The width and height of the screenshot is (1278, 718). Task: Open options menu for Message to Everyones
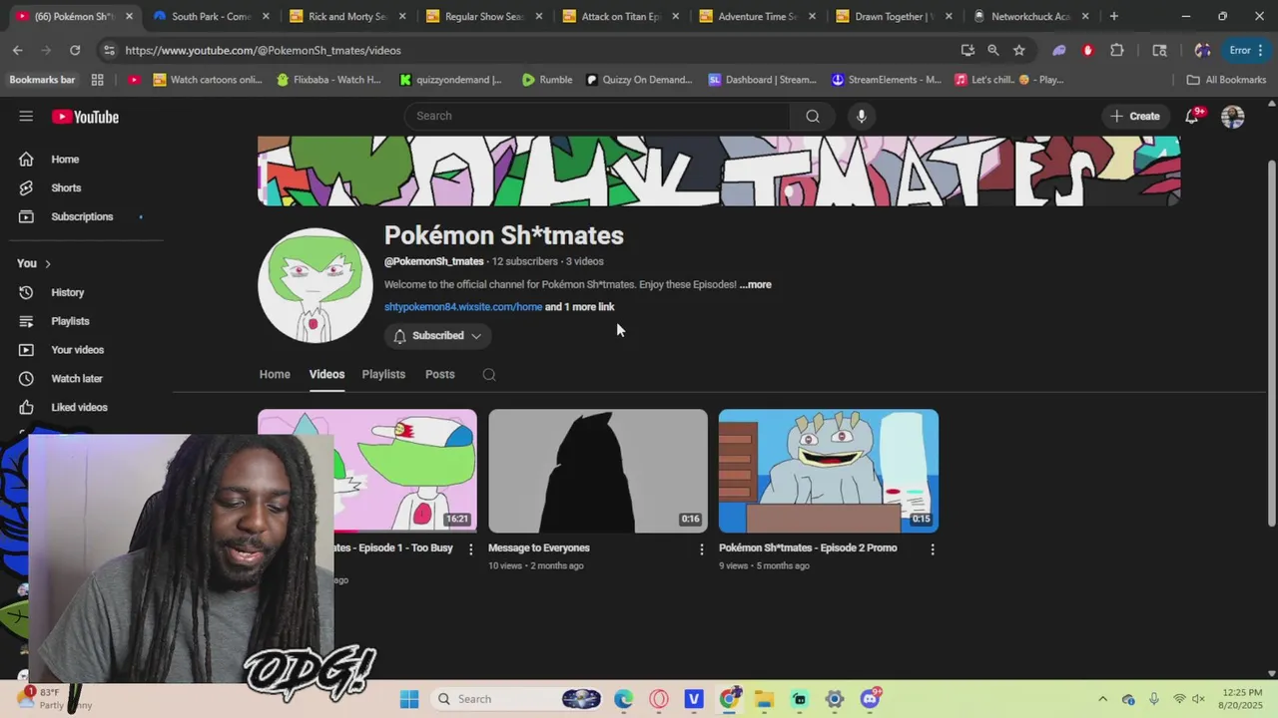701,548
